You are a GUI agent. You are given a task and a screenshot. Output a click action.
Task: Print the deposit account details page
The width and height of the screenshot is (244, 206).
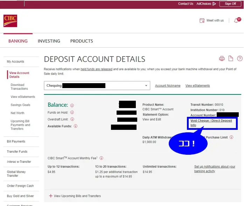coord(222,59)
